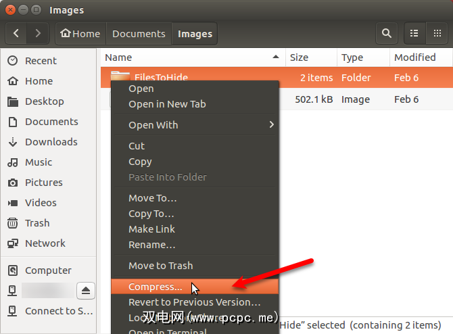Switch to grid view icon

(x=437, y=33)
